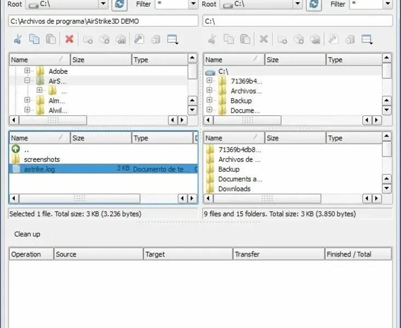Click the Transfer column header
This screenshot has width=401, height=328.
click(x=279, y=254)
